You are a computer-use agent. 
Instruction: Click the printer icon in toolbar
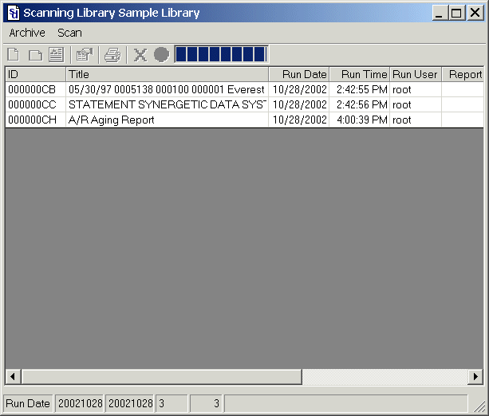click(112, 54)
